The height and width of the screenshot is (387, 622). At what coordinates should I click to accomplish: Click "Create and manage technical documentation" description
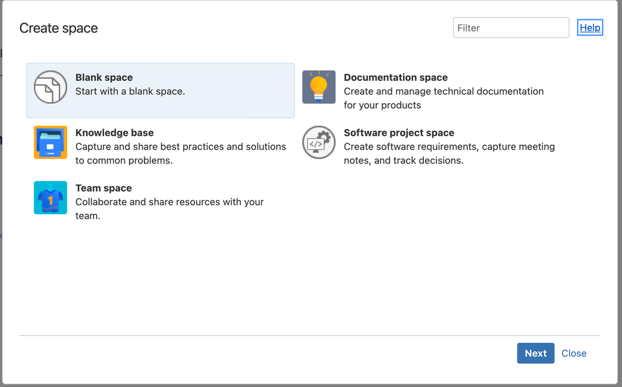click(443, 98)
